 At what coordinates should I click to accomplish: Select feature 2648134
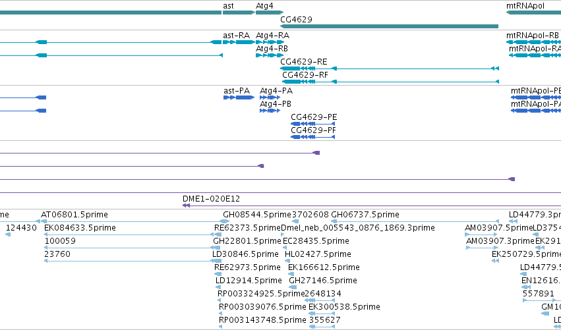click(x=320, y=301)
